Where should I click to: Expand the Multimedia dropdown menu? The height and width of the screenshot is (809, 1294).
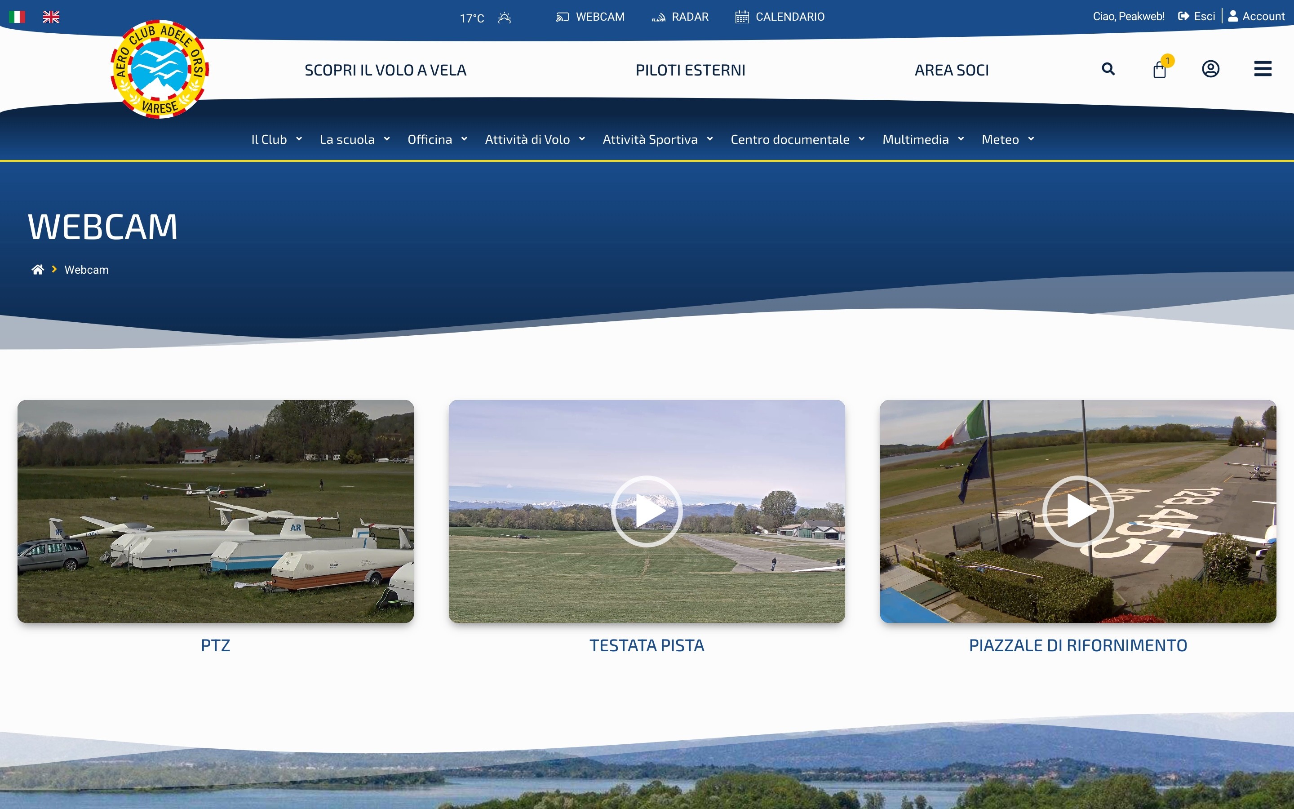[923, 140]
